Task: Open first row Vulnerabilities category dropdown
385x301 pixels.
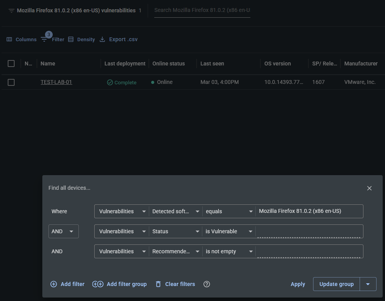Action: point(122,211)
